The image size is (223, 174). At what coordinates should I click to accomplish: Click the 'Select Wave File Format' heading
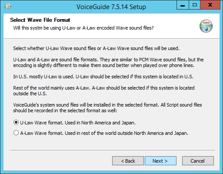coord(40,20)
